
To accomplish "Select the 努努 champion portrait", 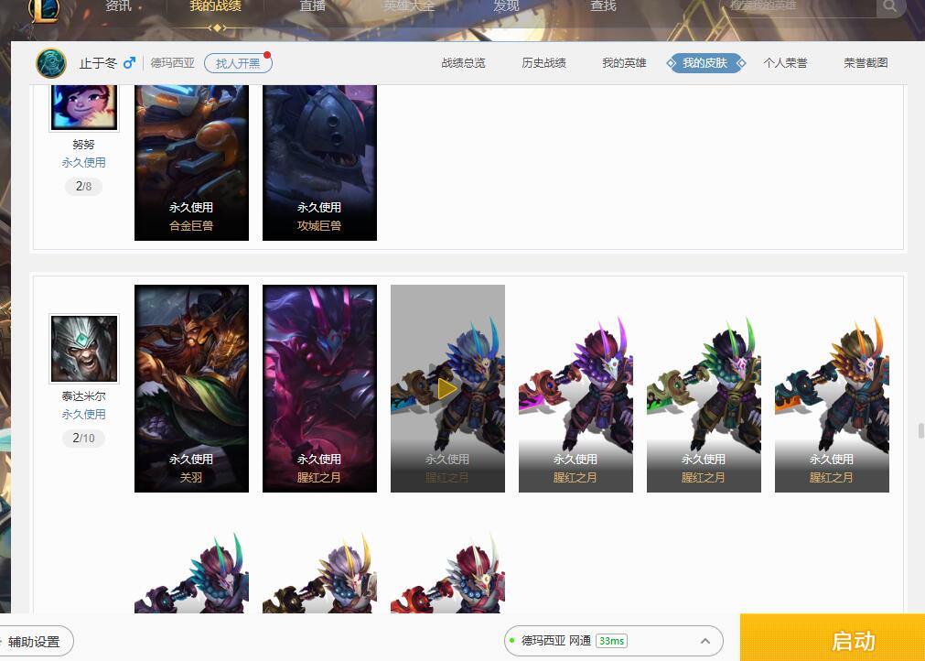I will click(84, 107).
